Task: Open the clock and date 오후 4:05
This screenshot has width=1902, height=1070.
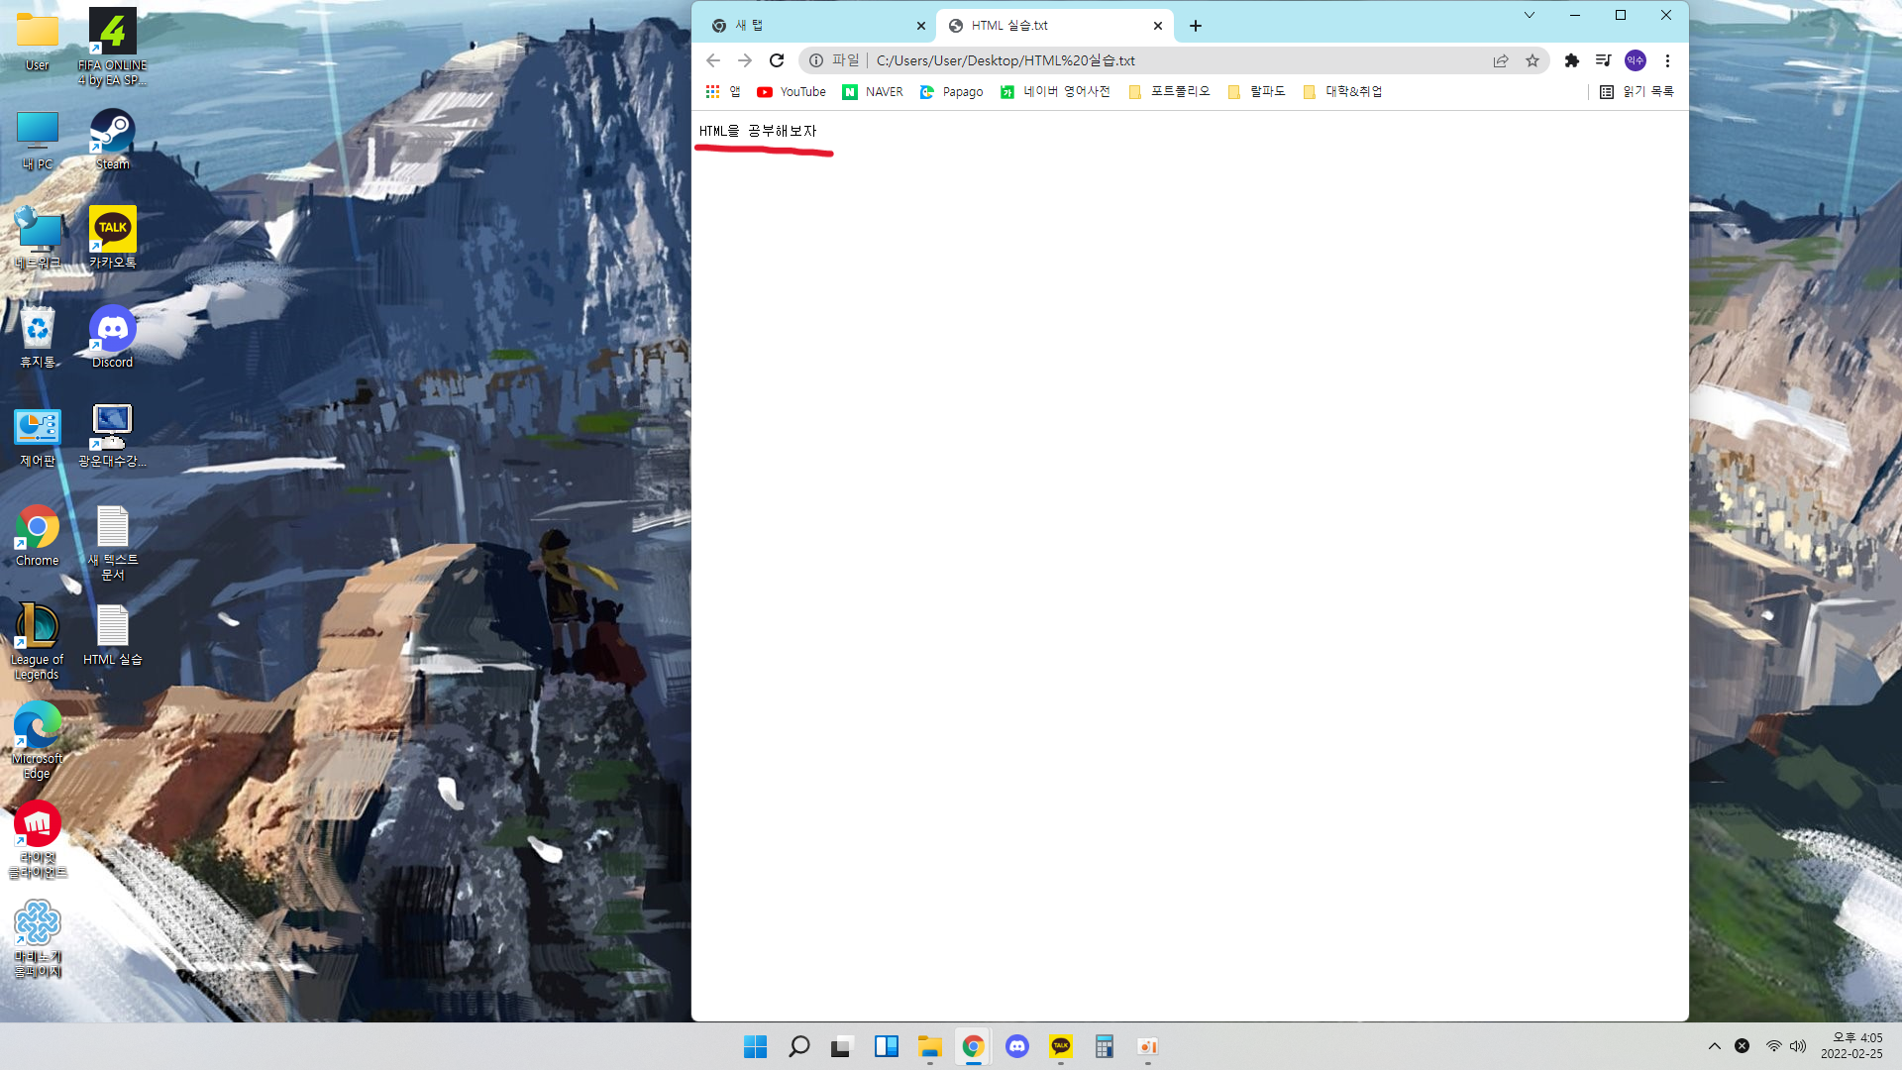Action: [x=1851, y=1046]
